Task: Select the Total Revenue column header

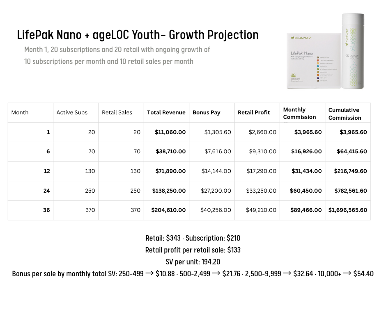Action: point(166,112)
